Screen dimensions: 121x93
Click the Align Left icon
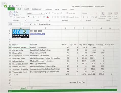pos(53,17)
